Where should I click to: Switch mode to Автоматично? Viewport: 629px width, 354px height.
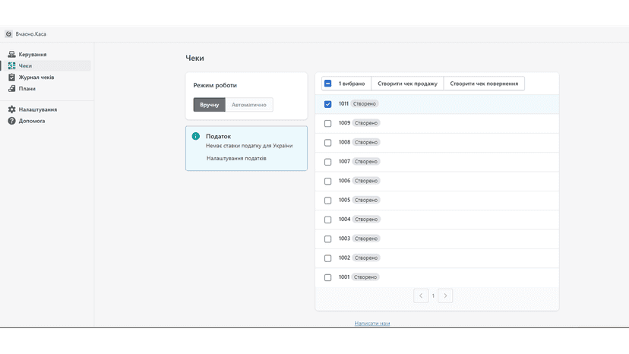[249, 105]
